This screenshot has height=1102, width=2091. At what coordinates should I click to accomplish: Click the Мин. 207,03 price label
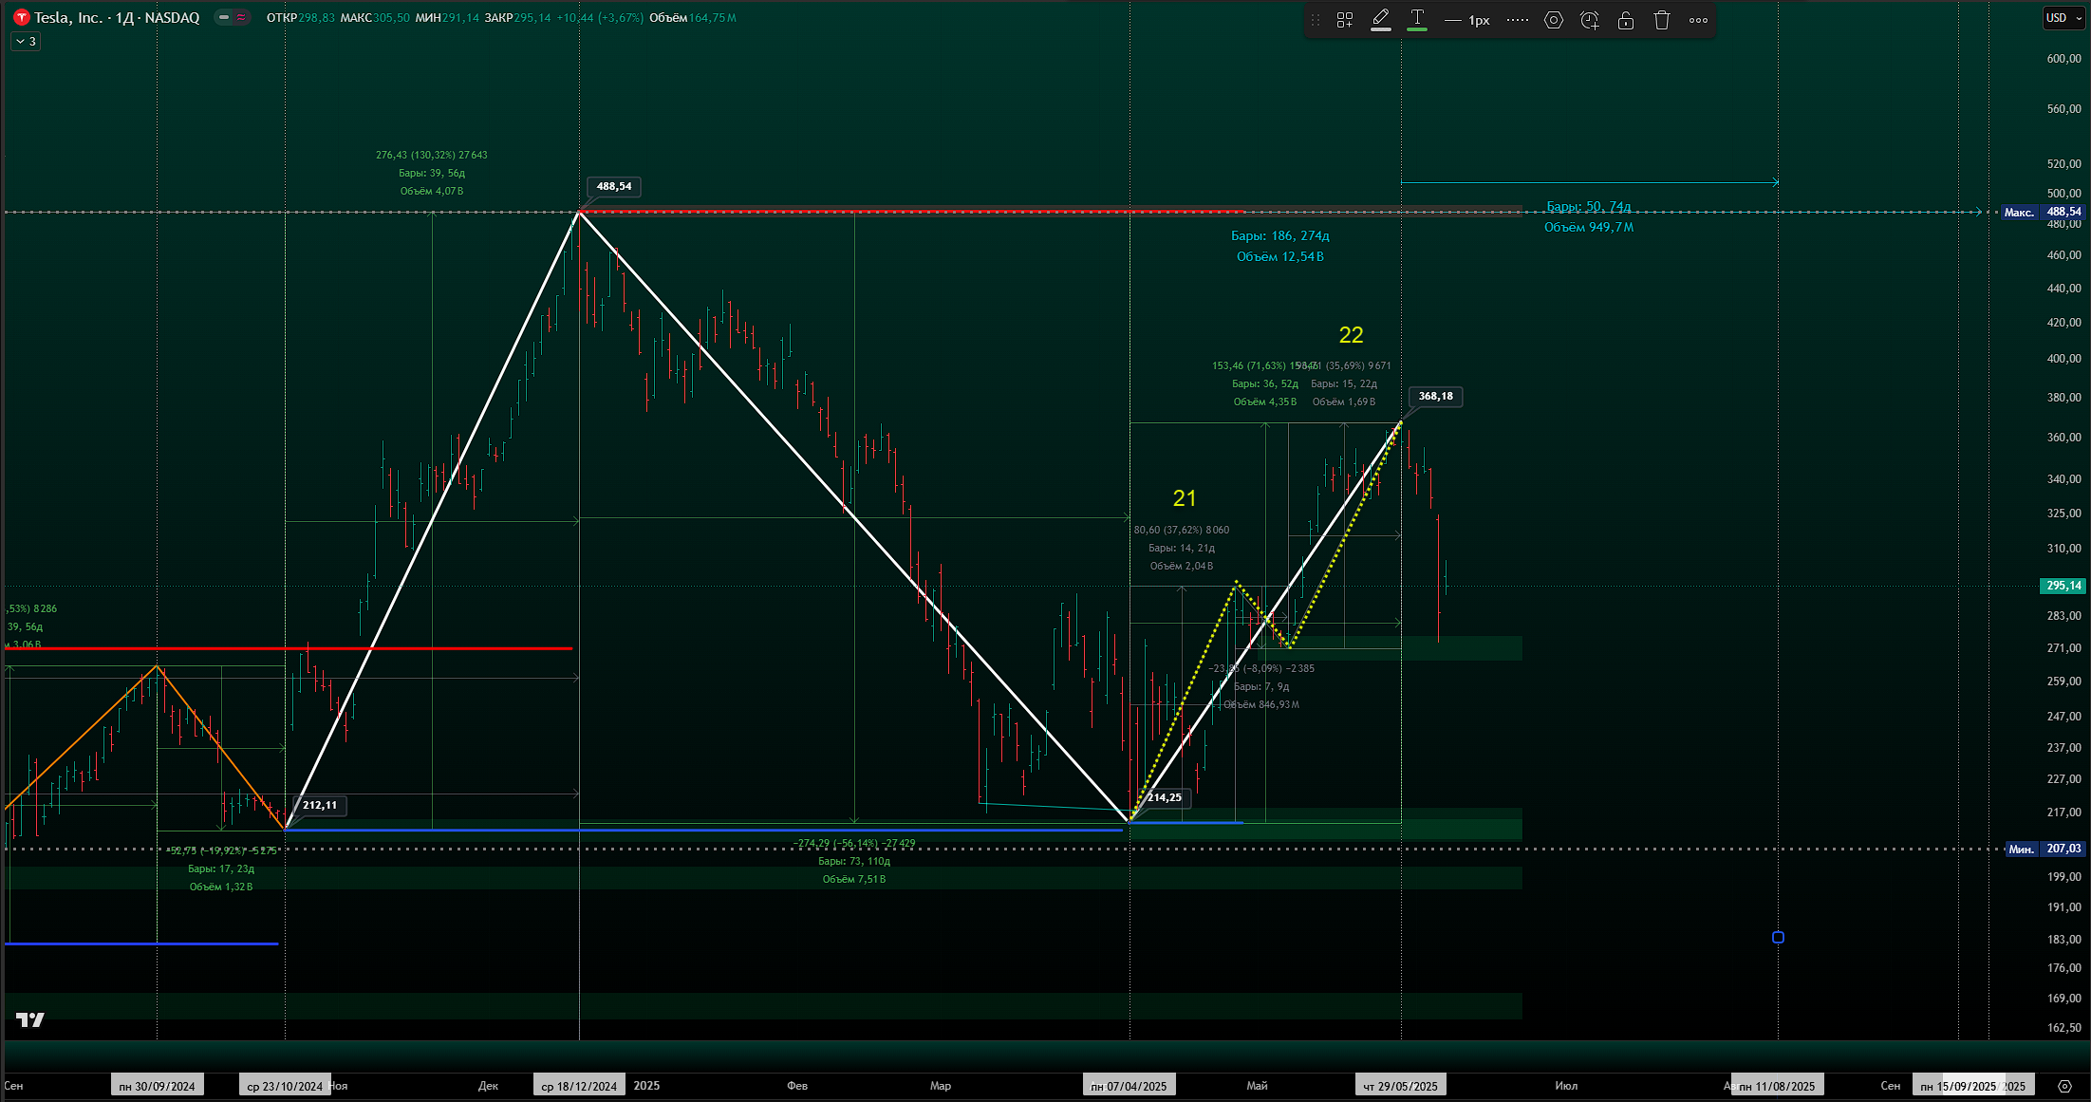tap(2044, 849)
